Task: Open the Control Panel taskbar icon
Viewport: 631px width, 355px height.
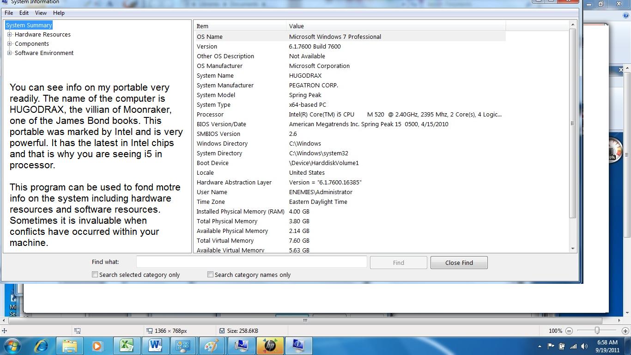Action: (x=183, y=345)
